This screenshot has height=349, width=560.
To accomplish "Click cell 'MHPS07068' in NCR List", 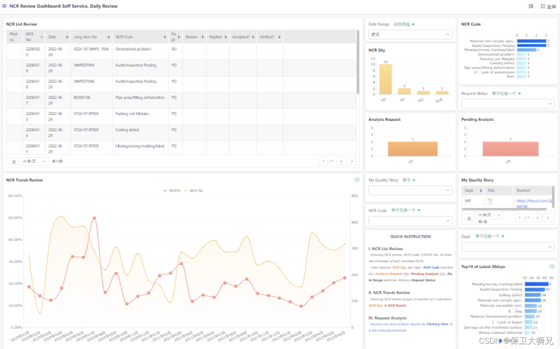I will [x=84, y=81].
